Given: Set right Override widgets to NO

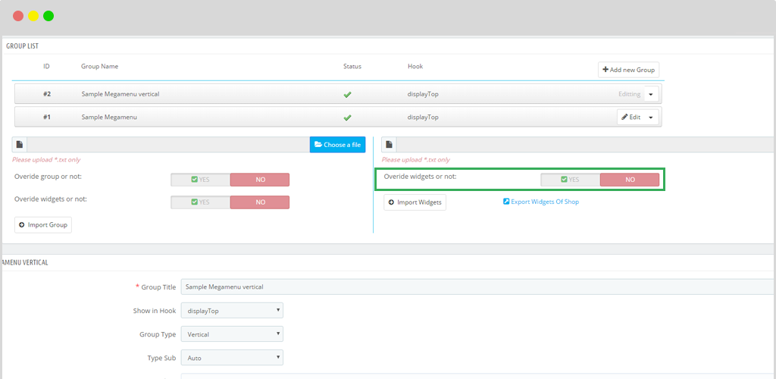Looking at the screenshot, I should (x=629, y=180).
